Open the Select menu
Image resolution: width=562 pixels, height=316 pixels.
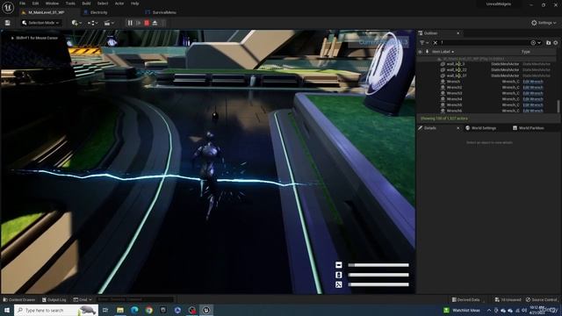tap(103, 4)
